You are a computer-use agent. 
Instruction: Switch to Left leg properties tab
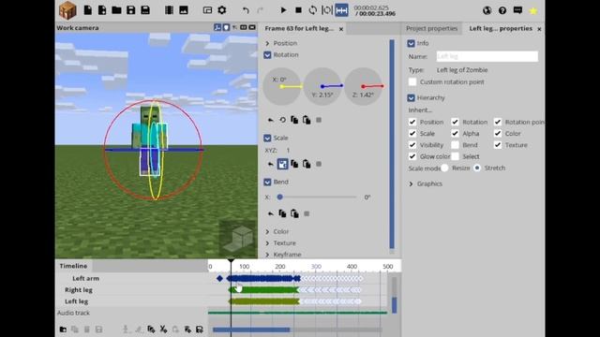(x=501, y=28)
